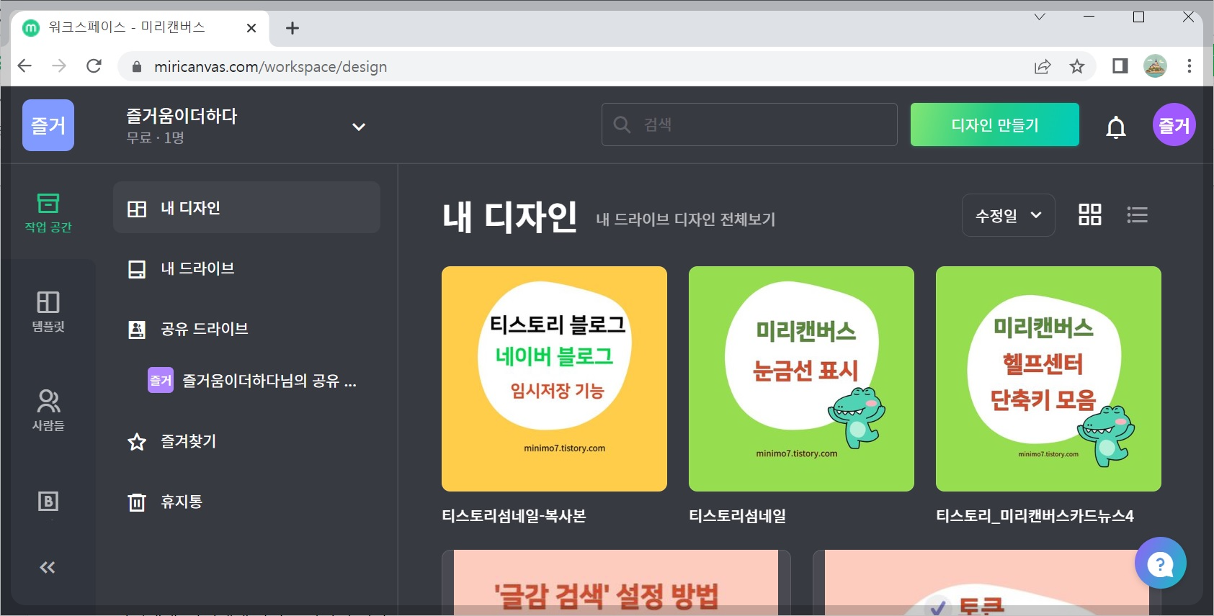Click the 티스토리섬네일-복사본 design title

tap(514, 516)
